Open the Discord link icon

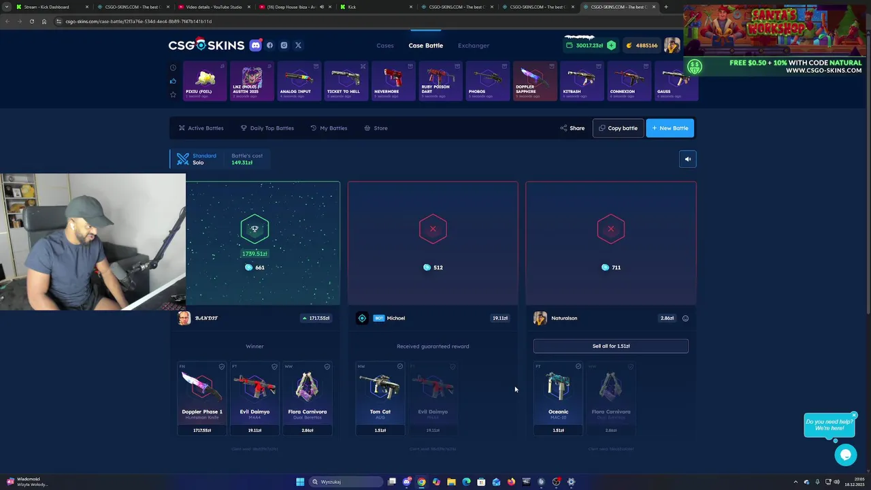coord(256,46)
